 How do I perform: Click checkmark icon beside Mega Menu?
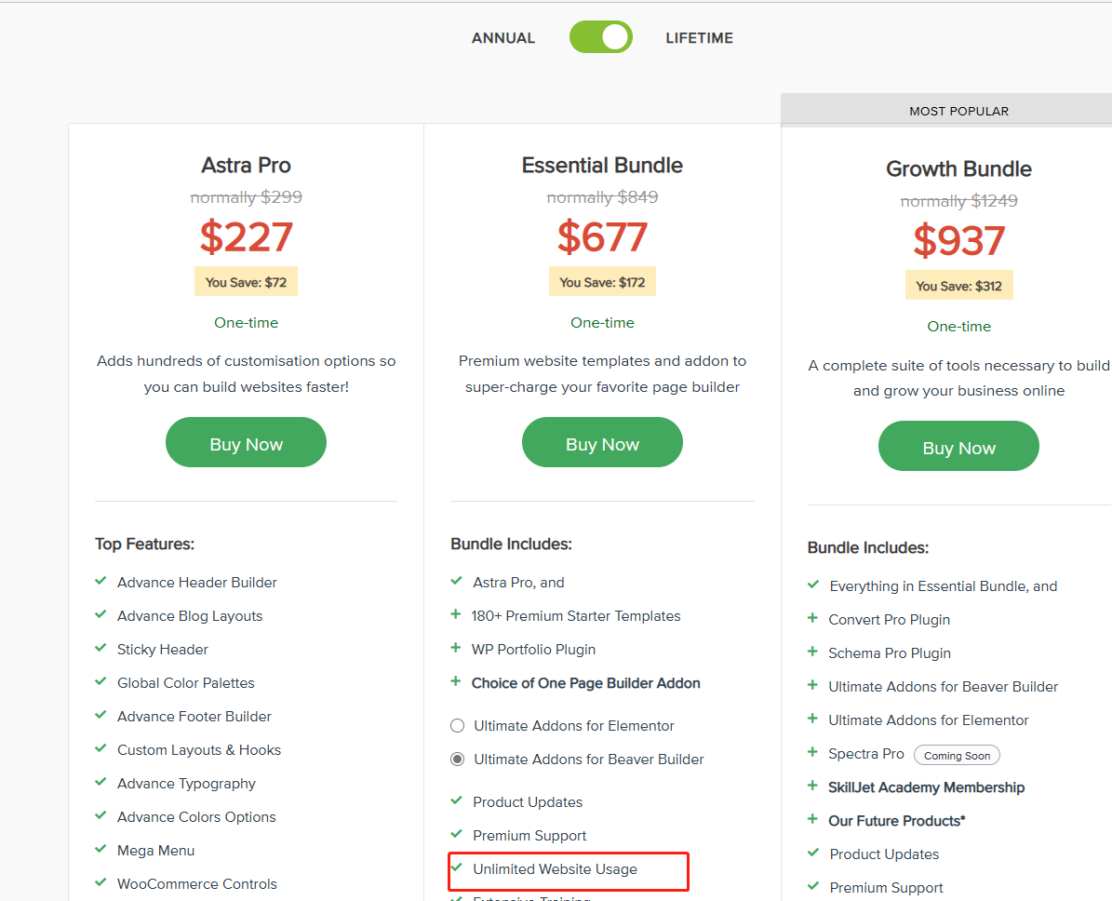100,850
